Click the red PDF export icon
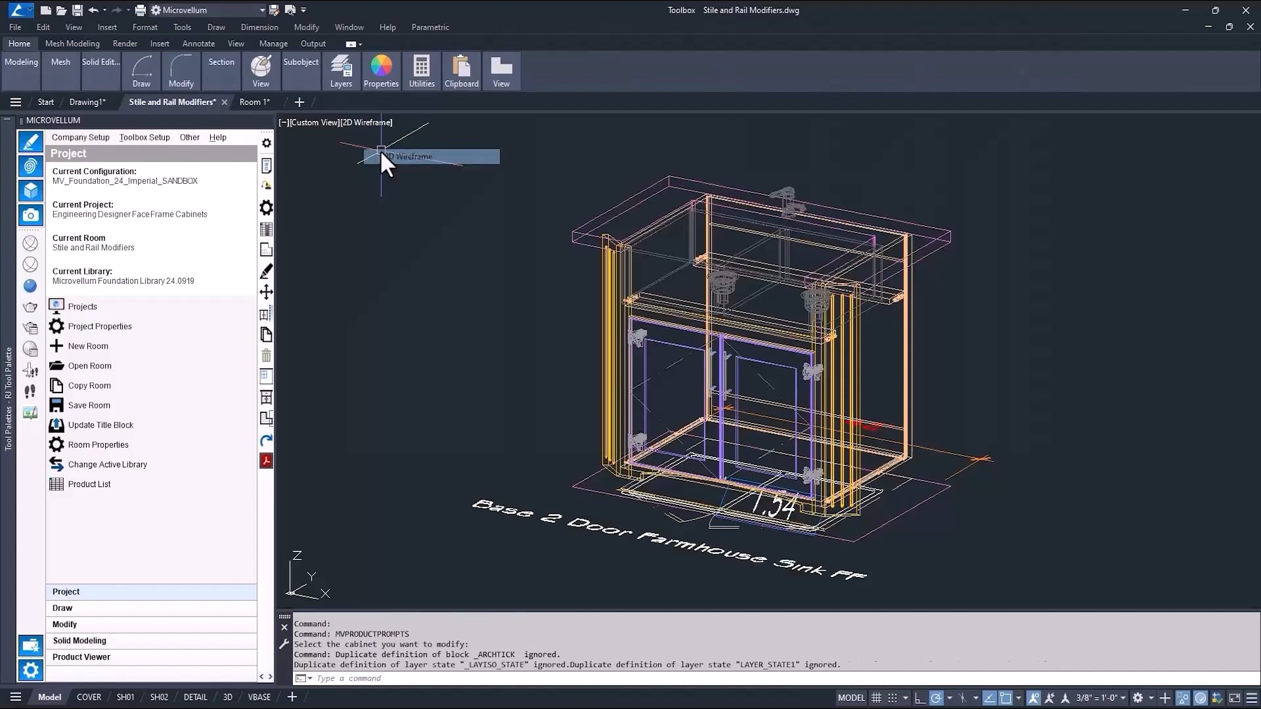The image size is (1261, 709). [x=266, y=461]
